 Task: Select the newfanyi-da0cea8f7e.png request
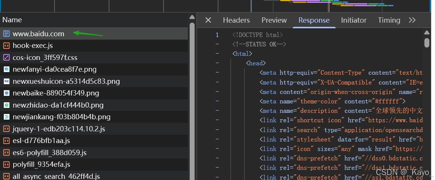[94, 69]
